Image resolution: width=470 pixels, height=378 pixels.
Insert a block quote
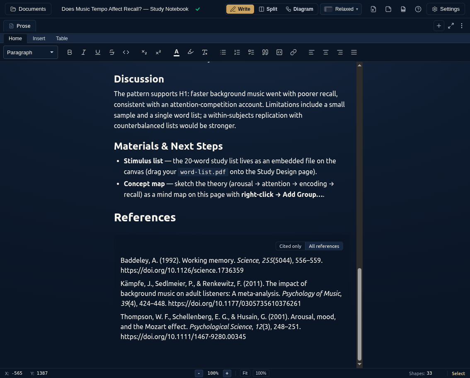[265, 53]
